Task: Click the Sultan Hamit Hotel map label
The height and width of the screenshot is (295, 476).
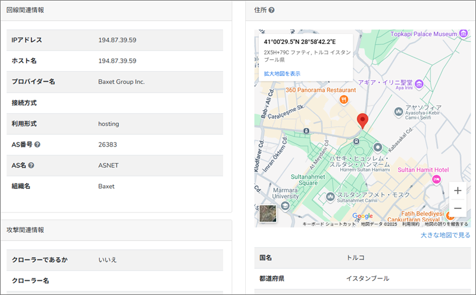Action: (423, 170)
